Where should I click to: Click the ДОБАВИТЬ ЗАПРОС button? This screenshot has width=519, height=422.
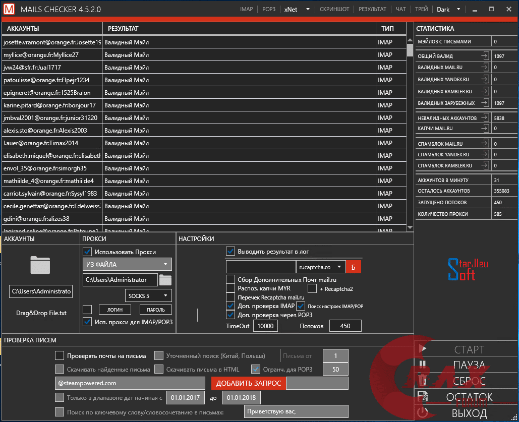tap(249, 383)
